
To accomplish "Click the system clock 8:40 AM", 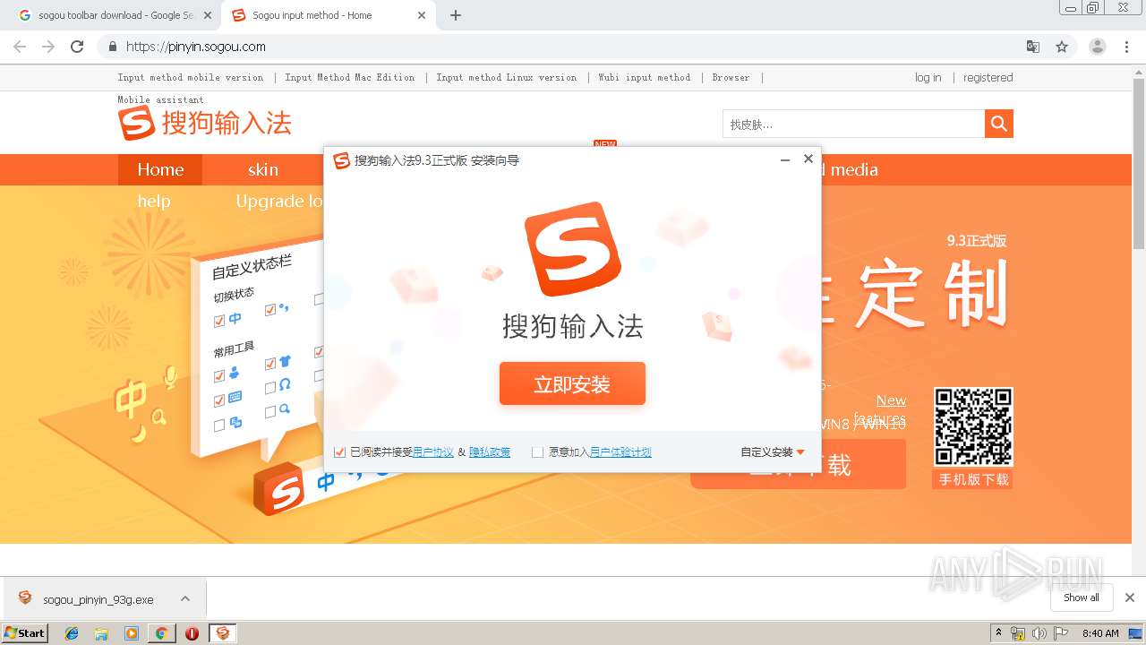I will pyautogui.click(x=1100, y=633).
